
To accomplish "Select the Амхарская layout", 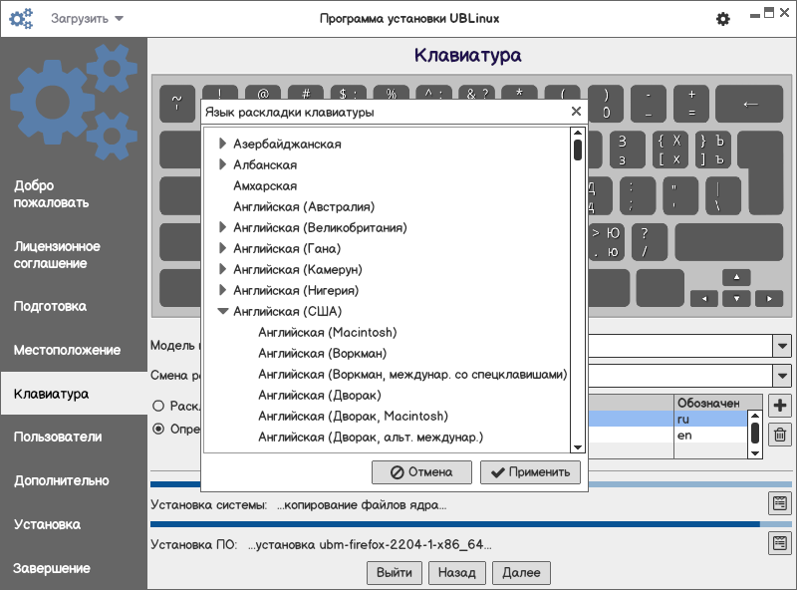I will (265, 185).
